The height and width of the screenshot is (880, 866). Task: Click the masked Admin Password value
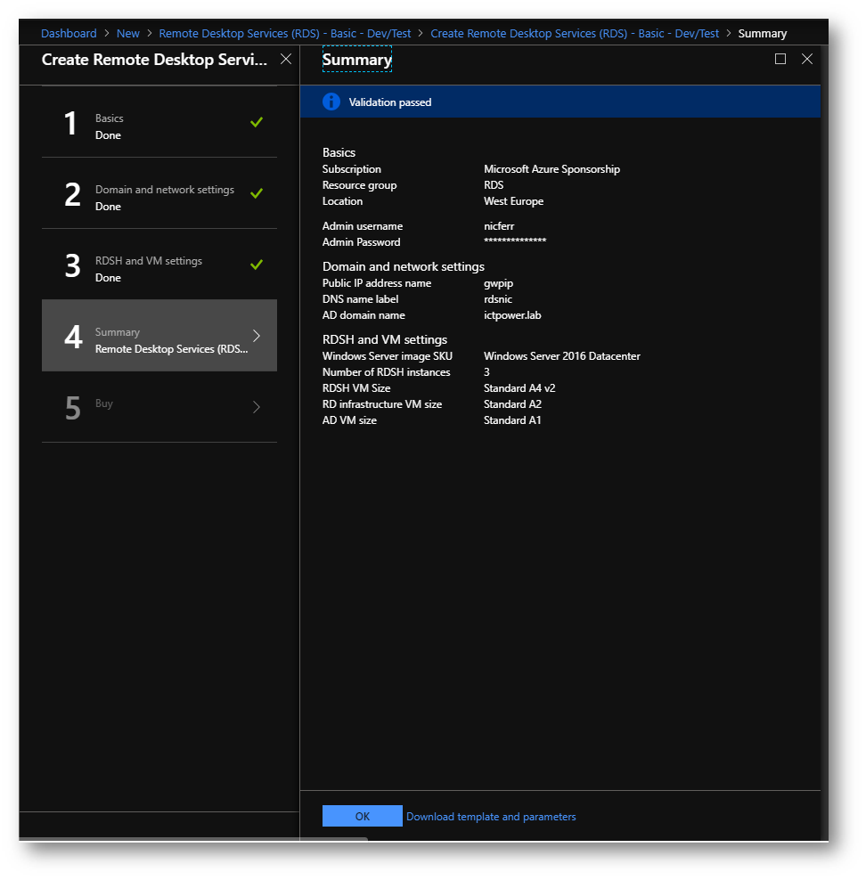515,240
